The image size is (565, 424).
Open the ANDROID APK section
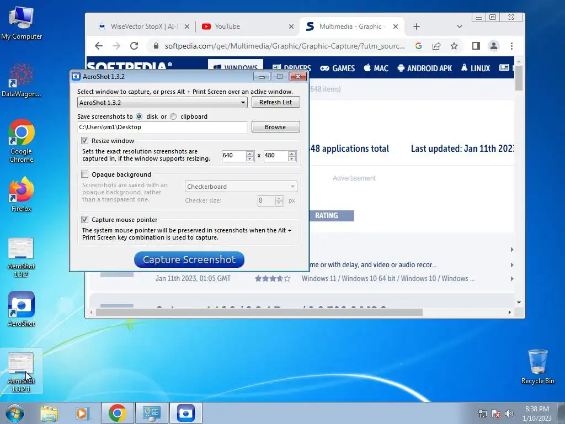coord(425,68)
